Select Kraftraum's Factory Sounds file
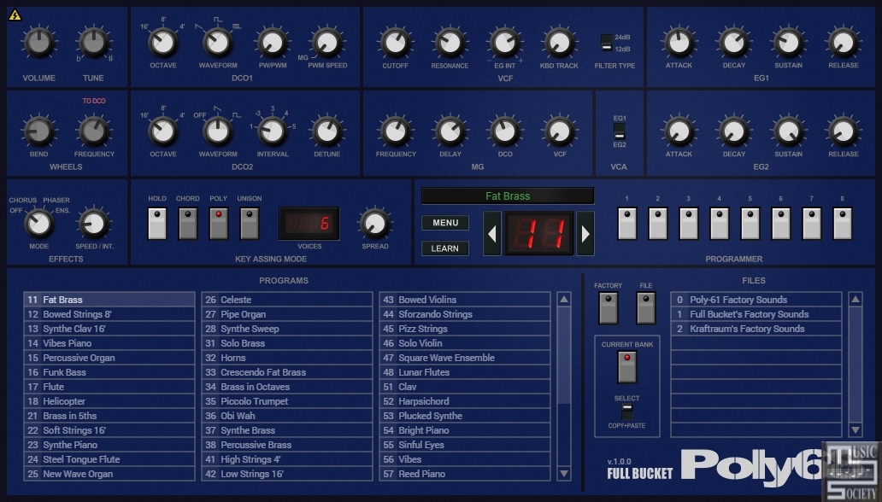Viewport: 882px width, 502px height. (756, 329)
